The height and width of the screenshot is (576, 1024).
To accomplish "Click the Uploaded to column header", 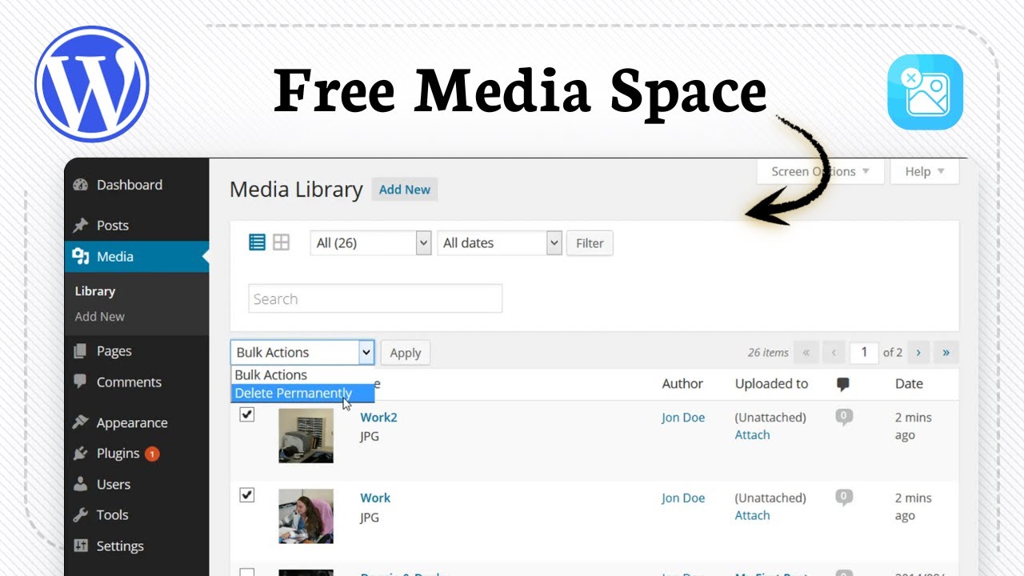I will coord(771,384).
